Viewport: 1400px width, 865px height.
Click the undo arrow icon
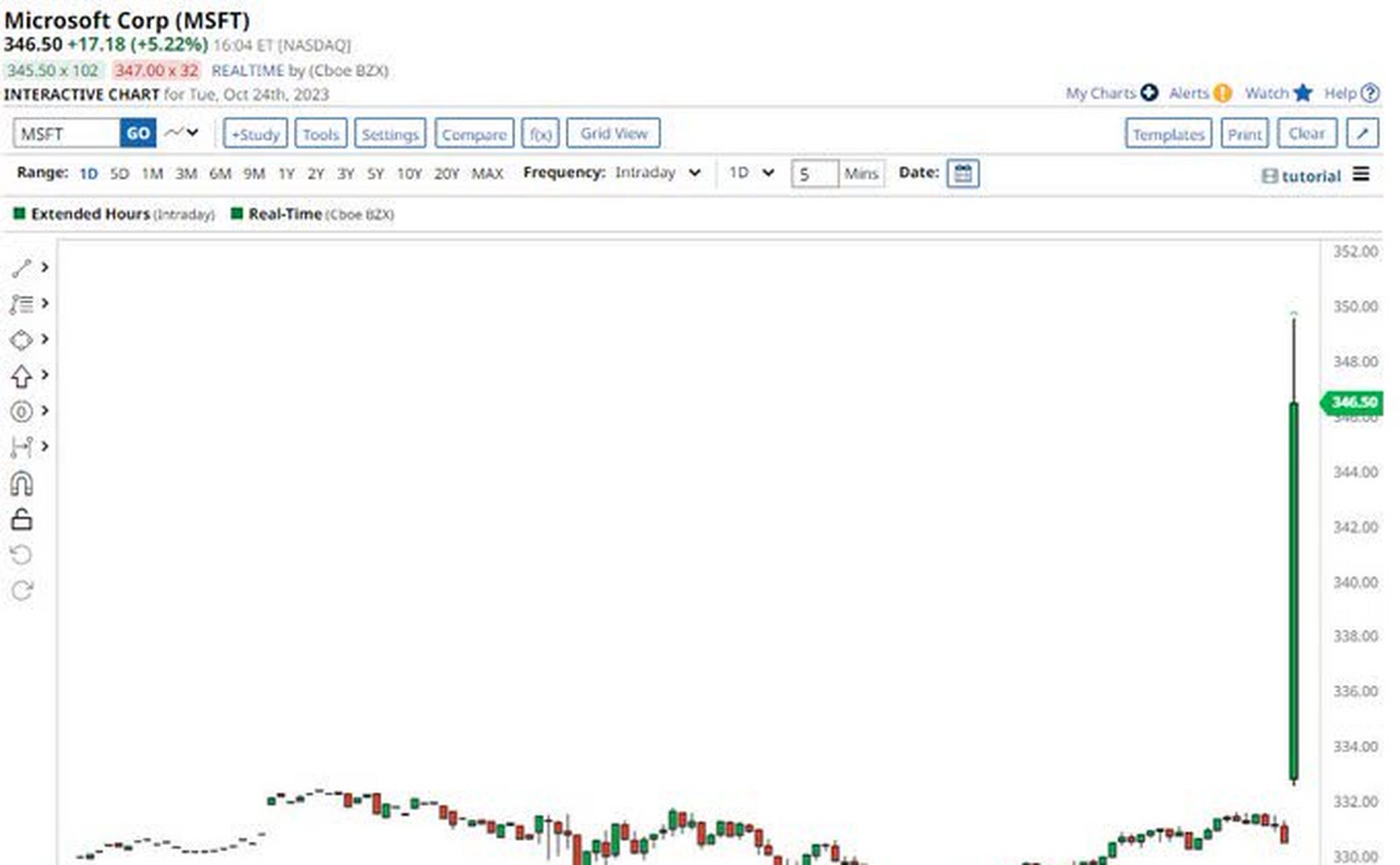coord(21,555)
